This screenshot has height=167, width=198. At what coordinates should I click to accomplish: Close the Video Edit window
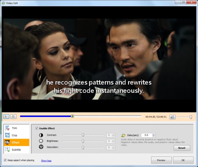(x=191, y=2)
